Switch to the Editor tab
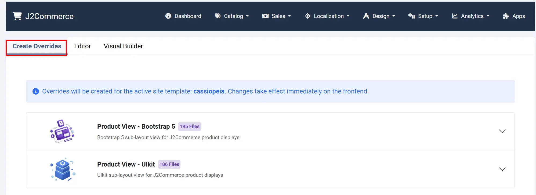This screenshot has height=195, width=536. click(82, 46)
